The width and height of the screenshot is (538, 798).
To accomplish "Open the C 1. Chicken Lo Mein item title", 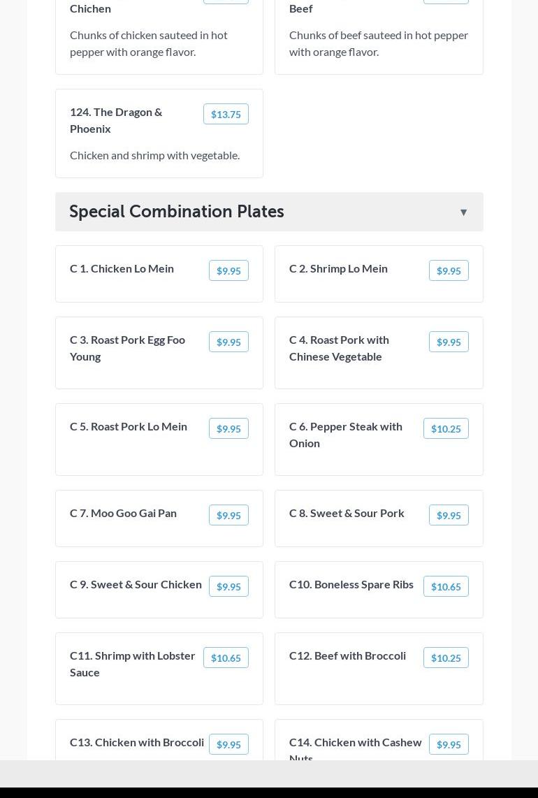I will 122,268.
